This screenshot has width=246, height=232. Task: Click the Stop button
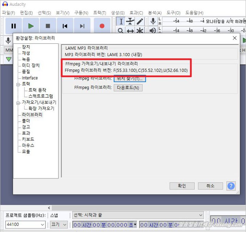[48, 26]
